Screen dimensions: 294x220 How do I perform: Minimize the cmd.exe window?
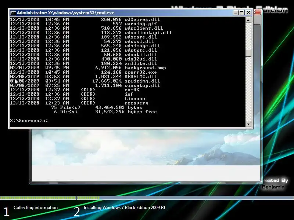click(x=236, y=13)
